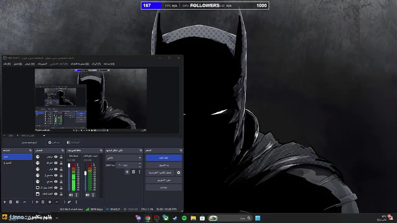The width and height of the screenshot is (397, 223).
Task: Open transition properties three-dot menu
Action: pos(140,172)
